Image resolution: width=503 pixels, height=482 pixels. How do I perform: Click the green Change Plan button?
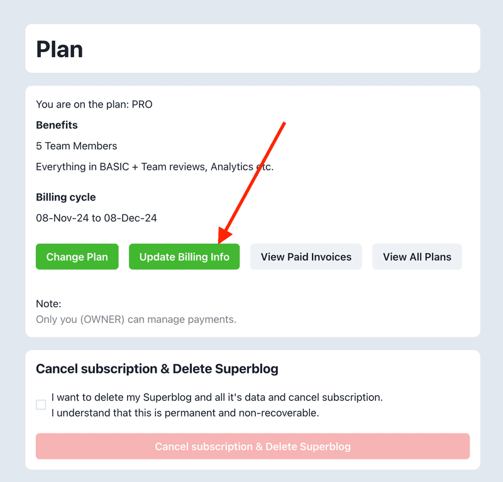click(77, 257)
